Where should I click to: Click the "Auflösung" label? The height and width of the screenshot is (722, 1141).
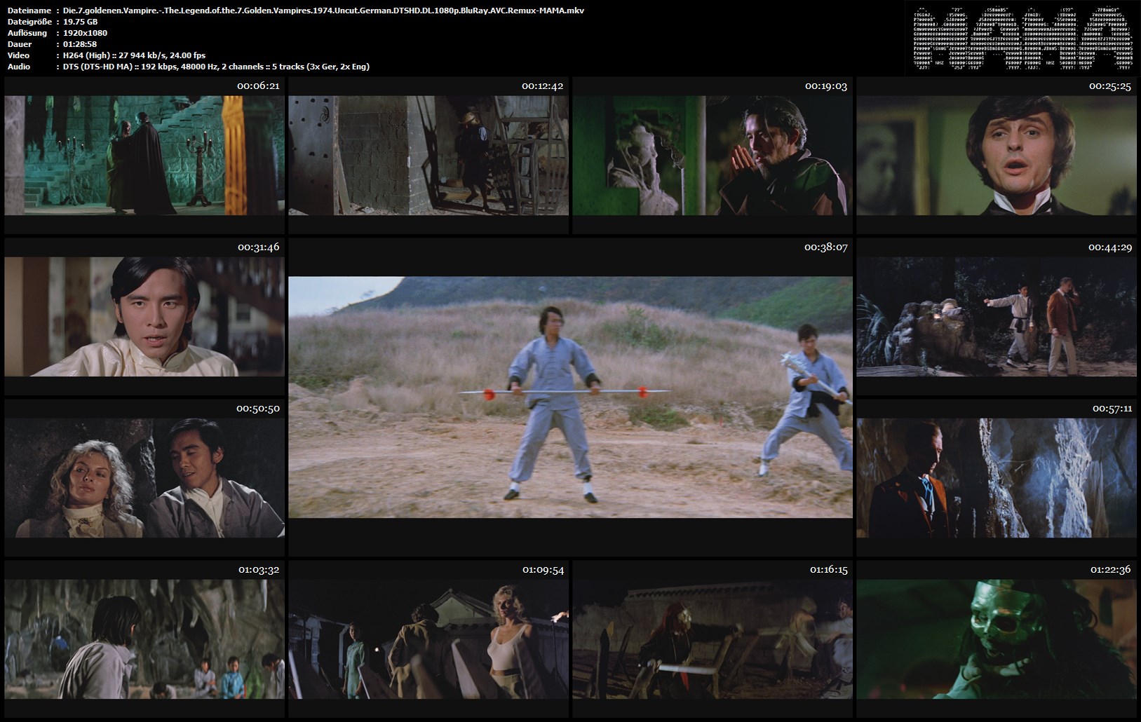click(x=27, y=33)
